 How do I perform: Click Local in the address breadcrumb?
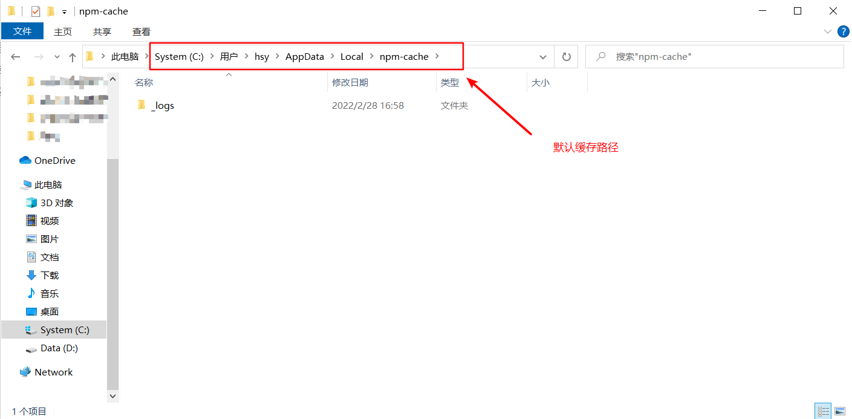(352, 57)
